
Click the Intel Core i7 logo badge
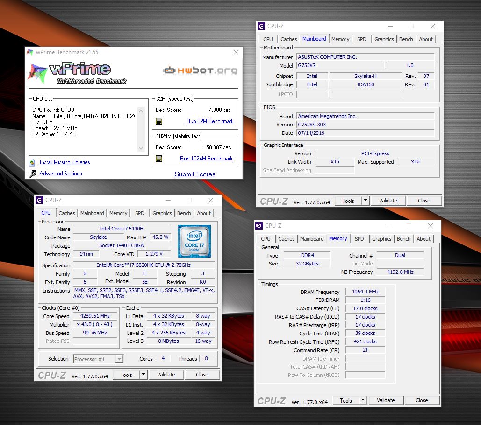click(x=194, y=241)
